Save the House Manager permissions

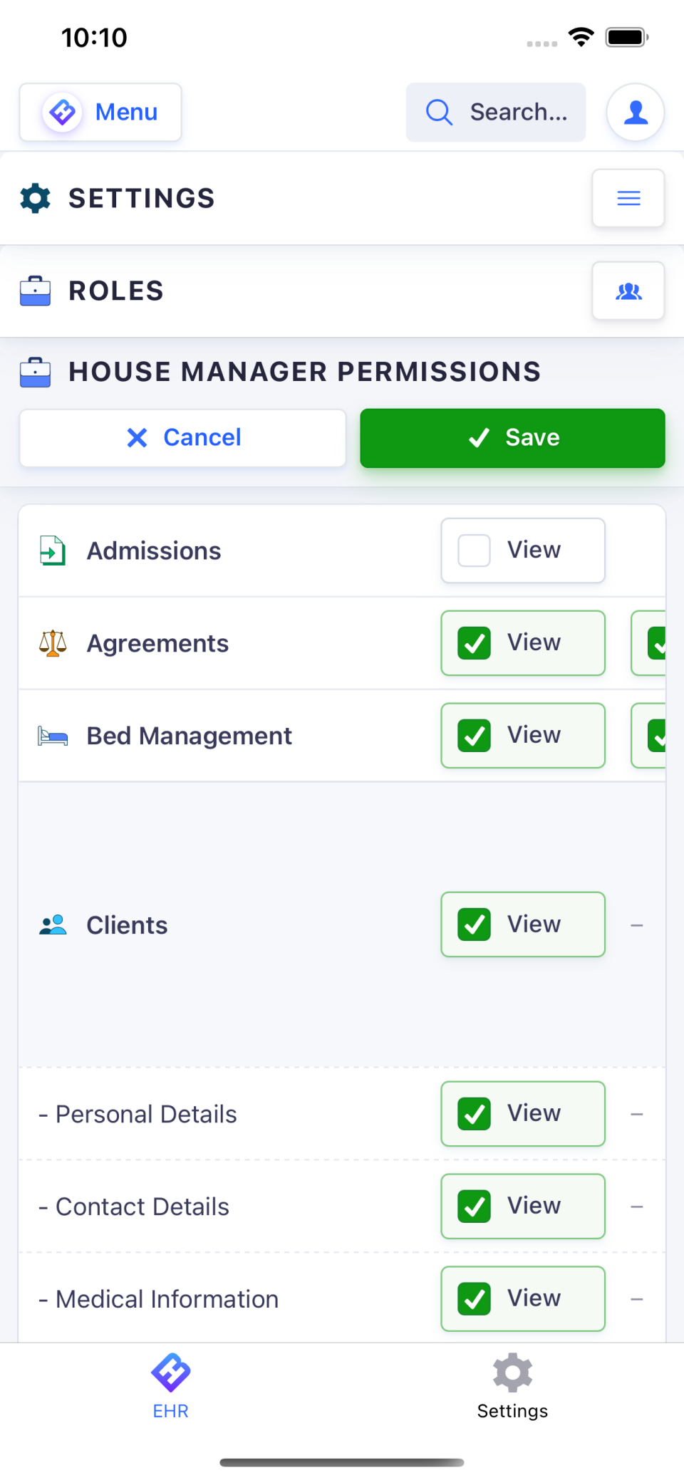[x=512, y=437]
